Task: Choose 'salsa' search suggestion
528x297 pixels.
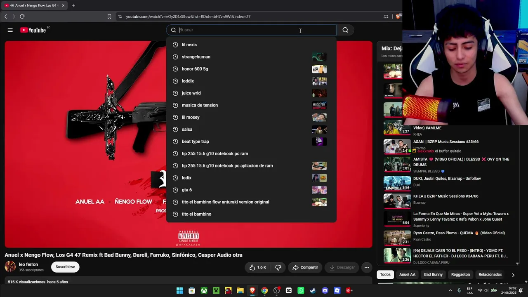Action: [251, 130]
